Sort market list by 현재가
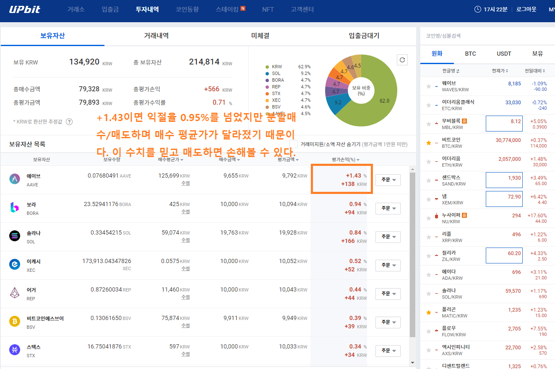This screenshot has height=369, width=555. (500, 71)
